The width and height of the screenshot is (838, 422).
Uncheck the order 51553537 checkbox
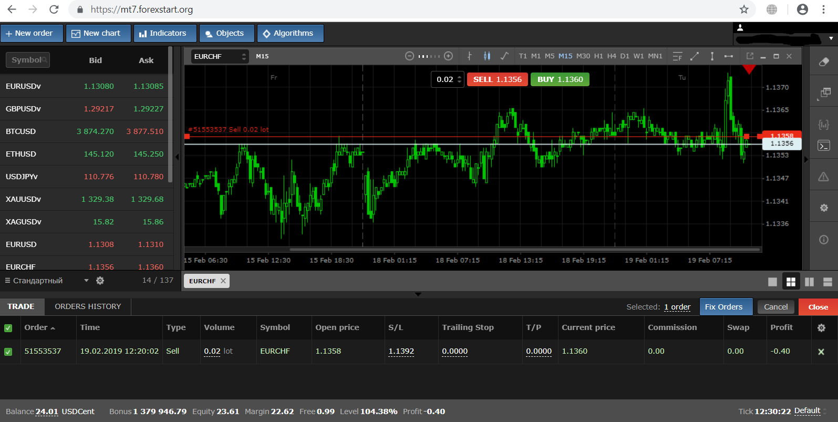point(8,352)
